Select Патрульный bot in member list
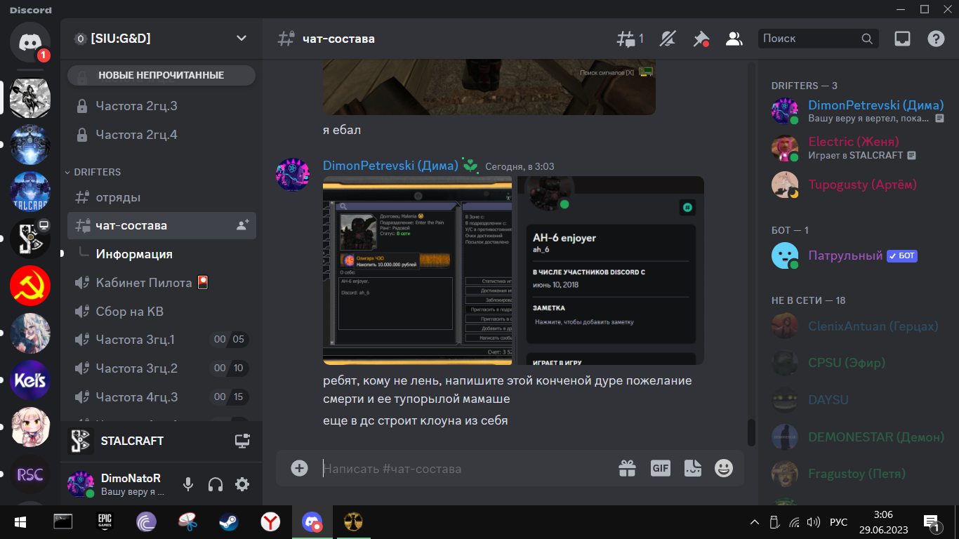This screenshot has height=539, width=959. click(858, 255)
